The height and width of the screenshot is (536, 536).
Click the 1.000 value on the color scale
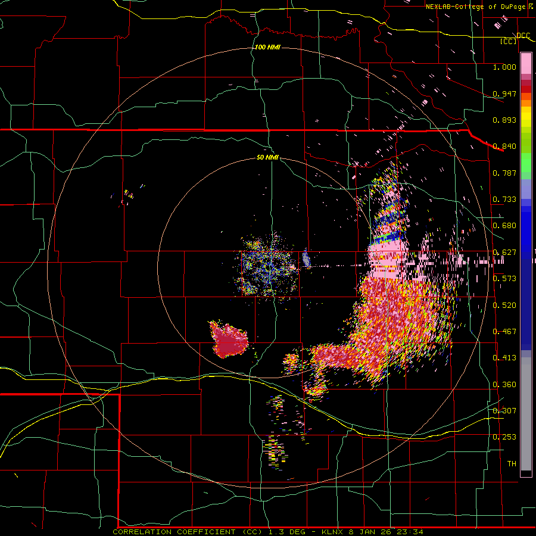pyautogui.click(x=504, y=67)
